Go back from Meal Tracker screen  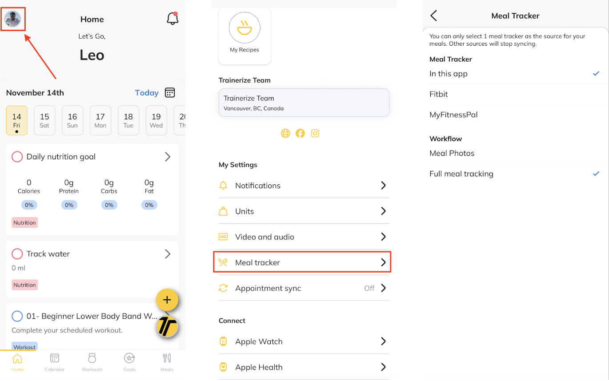click(x=434, y=16)
